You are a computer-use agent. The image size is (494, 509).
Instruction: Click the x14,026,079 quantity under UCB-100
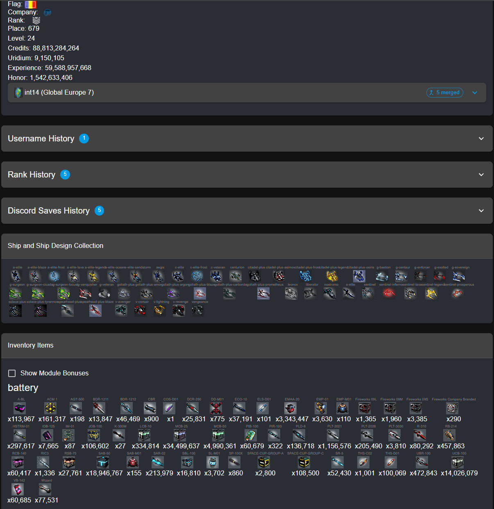[x=459, y=473]
